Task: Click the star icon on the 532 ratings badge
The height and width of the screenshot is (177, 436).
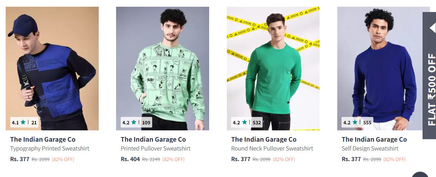Action: (x=244, y=123)
